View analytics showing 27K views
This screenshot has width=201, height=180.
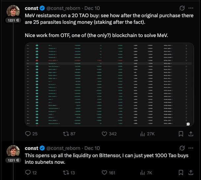tap(143, 134)
